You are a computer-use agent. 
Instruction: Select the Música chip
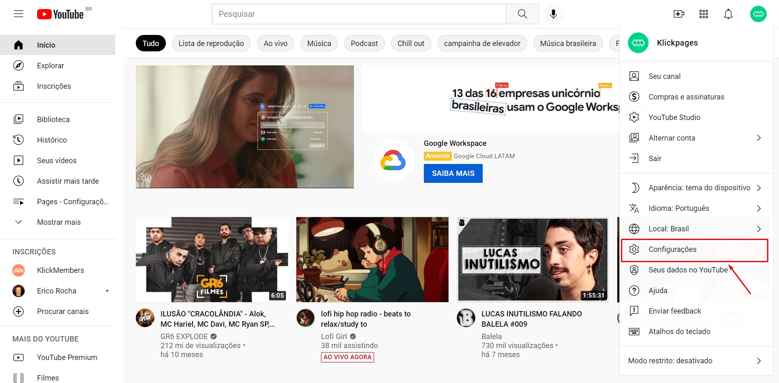(x=319, y=43)
